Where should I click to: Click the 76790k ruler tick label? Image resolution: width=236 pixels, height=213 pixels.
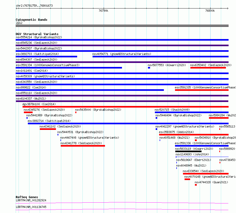point(103,11)
